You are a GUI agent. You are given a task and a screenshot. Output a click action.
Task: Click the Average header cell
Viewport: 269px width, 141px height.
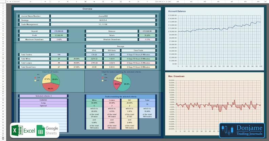[121, 46]
